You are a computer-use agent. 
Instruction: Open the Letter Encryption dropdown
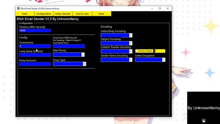[x=164, y=60]
